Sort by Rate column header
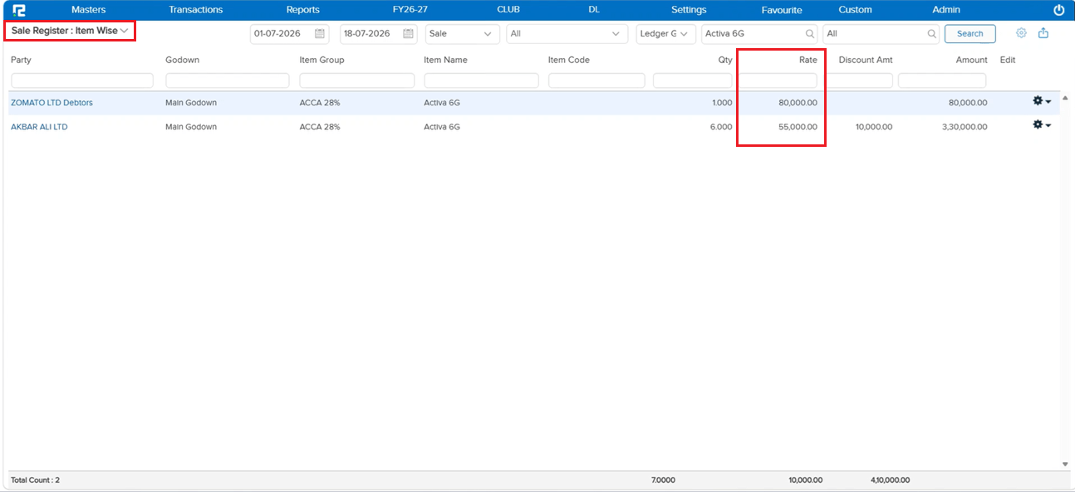The image size is (1075, 492). point(808,60)
